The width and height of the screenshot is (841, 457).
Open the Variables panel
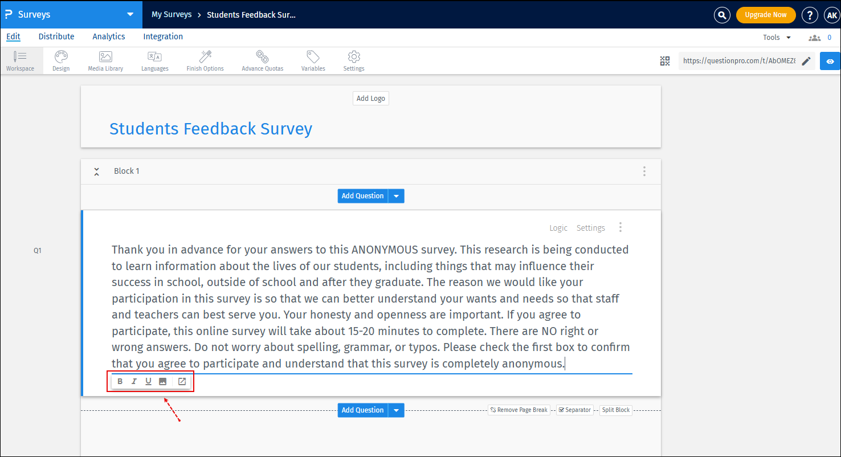point(313,60)
